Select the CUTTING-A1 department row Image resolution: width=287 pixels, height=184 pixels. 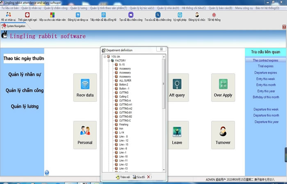coord(125,105)
